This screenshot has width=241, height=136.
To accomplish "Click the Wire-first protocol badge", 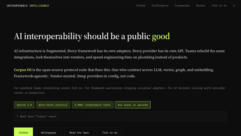I will pyautogui.click(x=53, y=105).
